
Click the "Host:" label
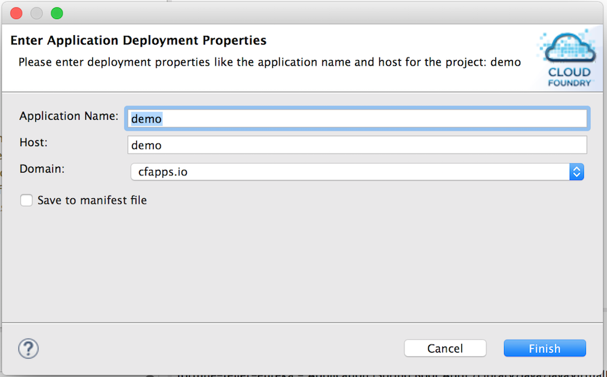coord(34,142)
